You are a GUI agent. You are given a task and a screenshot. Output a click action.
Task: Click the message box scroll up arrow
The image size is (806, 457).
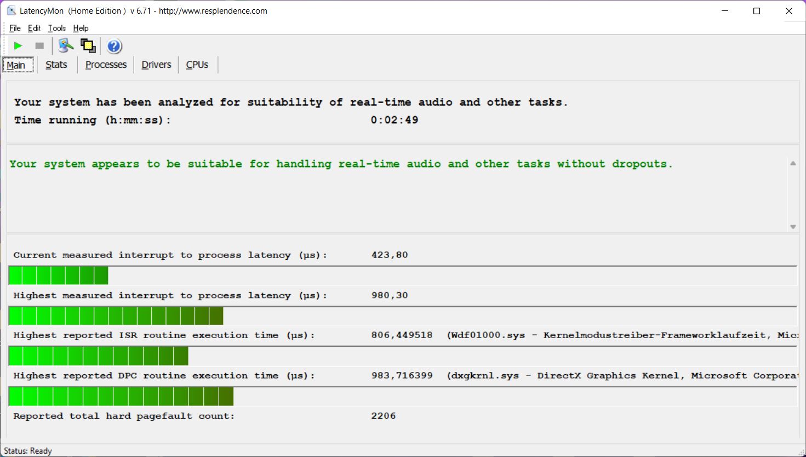pyautogui.click(x=793, y=163)
